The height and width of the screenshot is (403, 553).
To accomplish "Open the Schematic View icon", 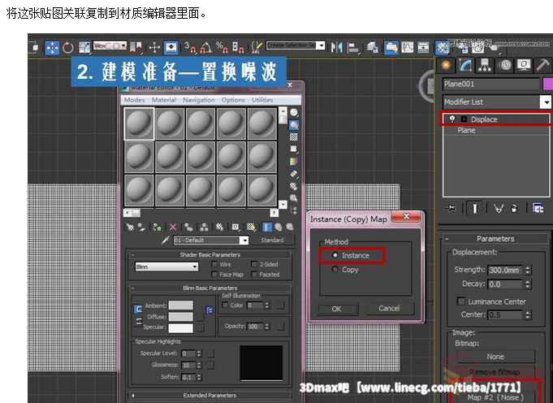I will coord(423,47).
